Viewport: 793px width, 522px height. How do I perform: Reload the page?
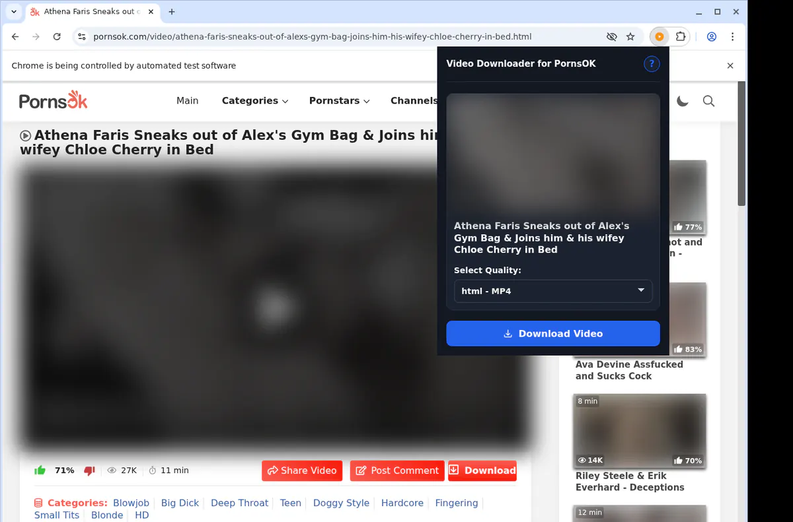coord(57,37)
